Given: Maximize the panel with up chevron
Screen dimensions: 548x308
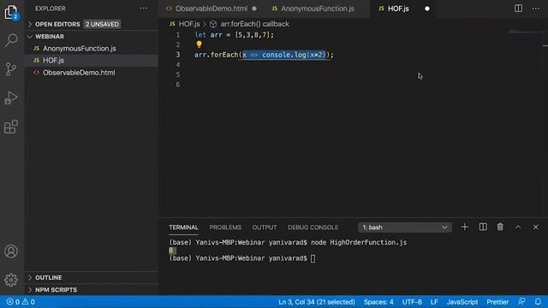Looking at the screenshot, I should tap(518, 227).
